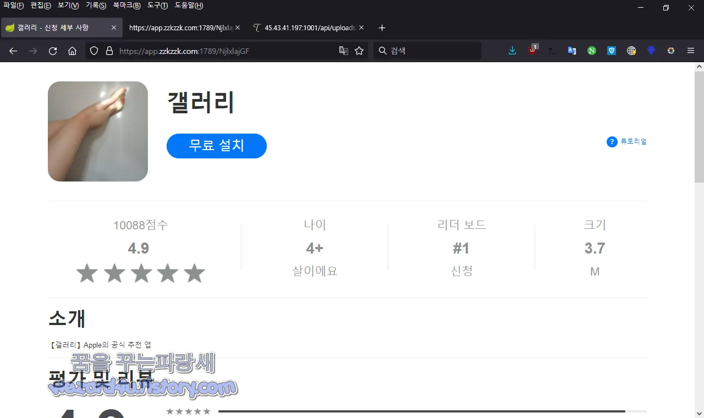Screen dimensions: 704x418
Task: Switch to 45.43.41.197:1001 api tab
Action: [x=309, y=28]
